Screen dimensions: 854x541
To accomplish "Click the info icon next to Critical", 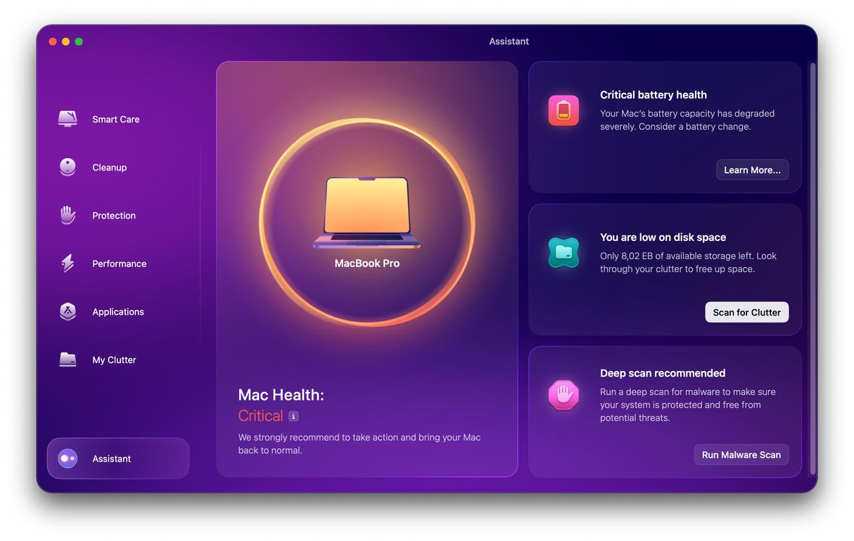I will 293,416.
